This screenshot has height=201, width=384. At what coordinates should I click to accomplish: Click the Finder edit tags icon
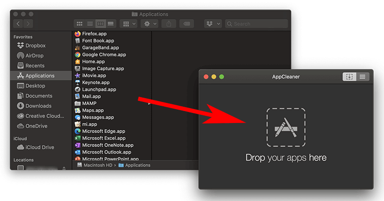click(187, 24)
